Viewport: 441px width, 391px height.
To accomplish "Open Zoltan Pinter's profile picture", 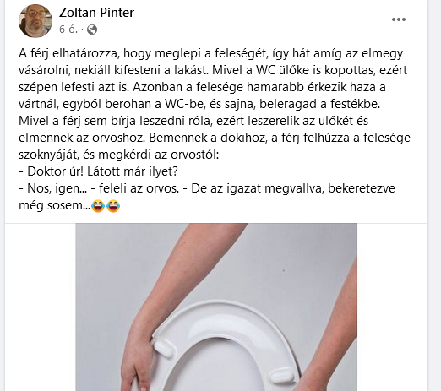I will coord(35,20).
